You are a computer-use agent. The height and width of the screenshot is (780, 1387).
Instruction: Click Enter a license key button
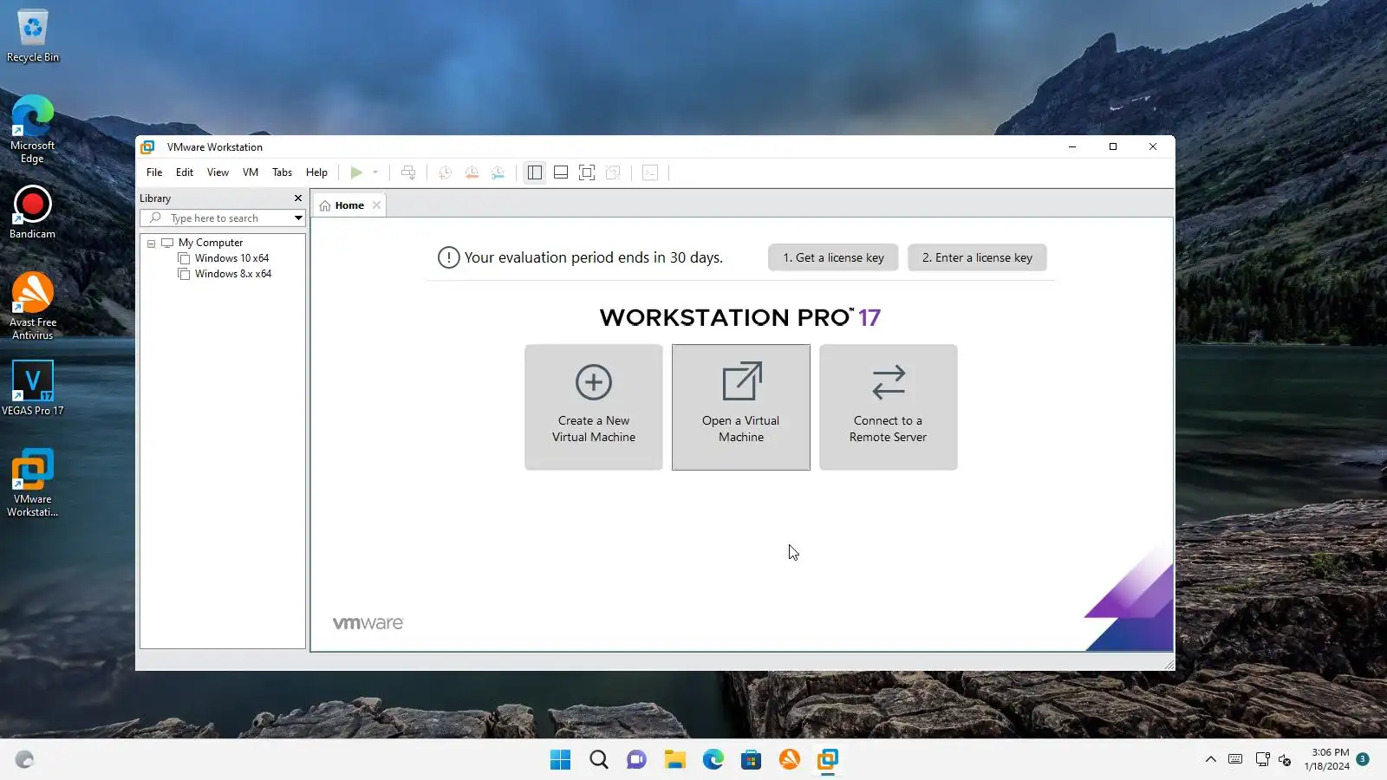coord(977,257)
